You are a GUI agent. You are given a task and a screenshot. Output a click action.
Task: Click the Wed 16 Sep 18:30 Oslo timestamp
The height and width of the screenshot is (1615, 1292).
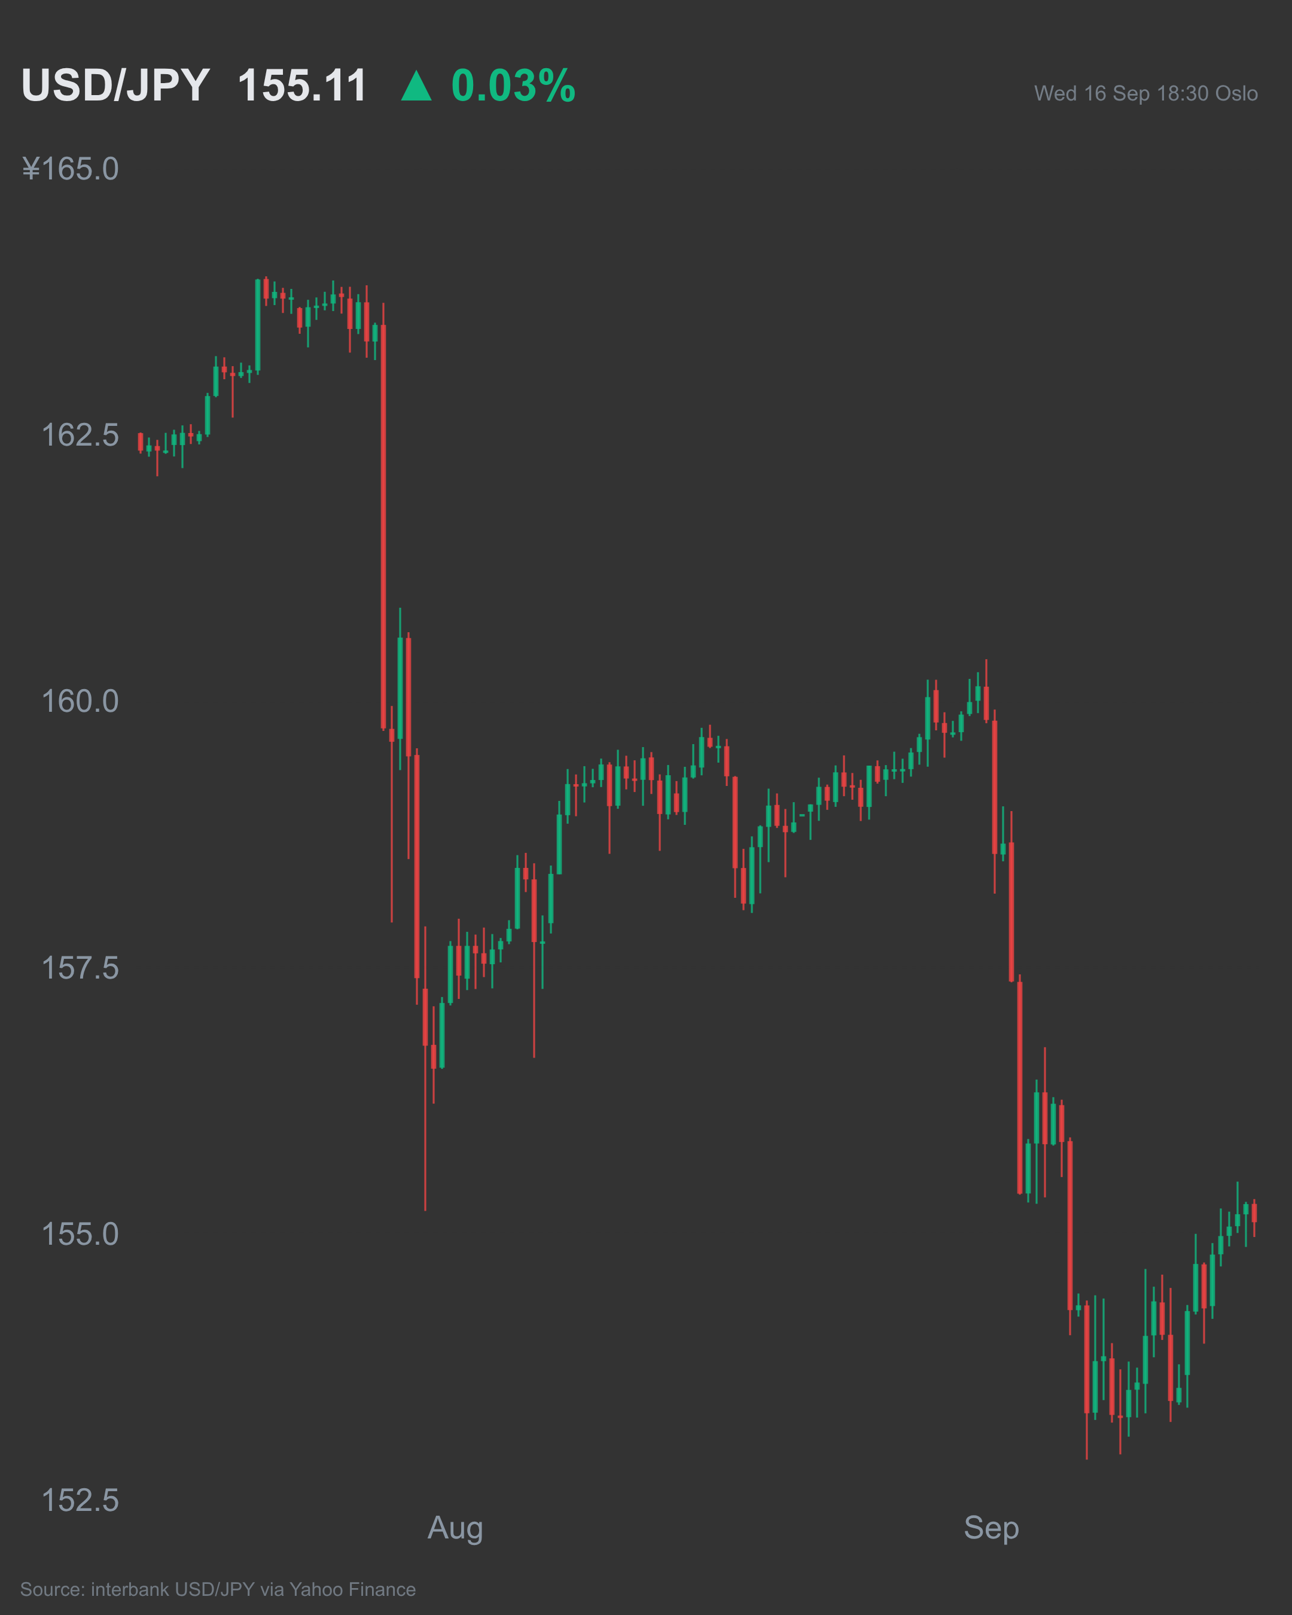(1146, 94)
